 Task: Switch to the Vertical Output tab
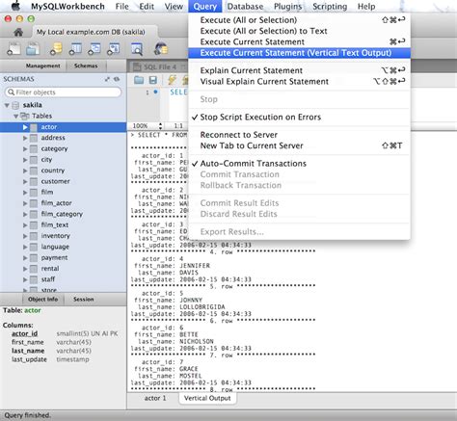[x=207, y=398]
